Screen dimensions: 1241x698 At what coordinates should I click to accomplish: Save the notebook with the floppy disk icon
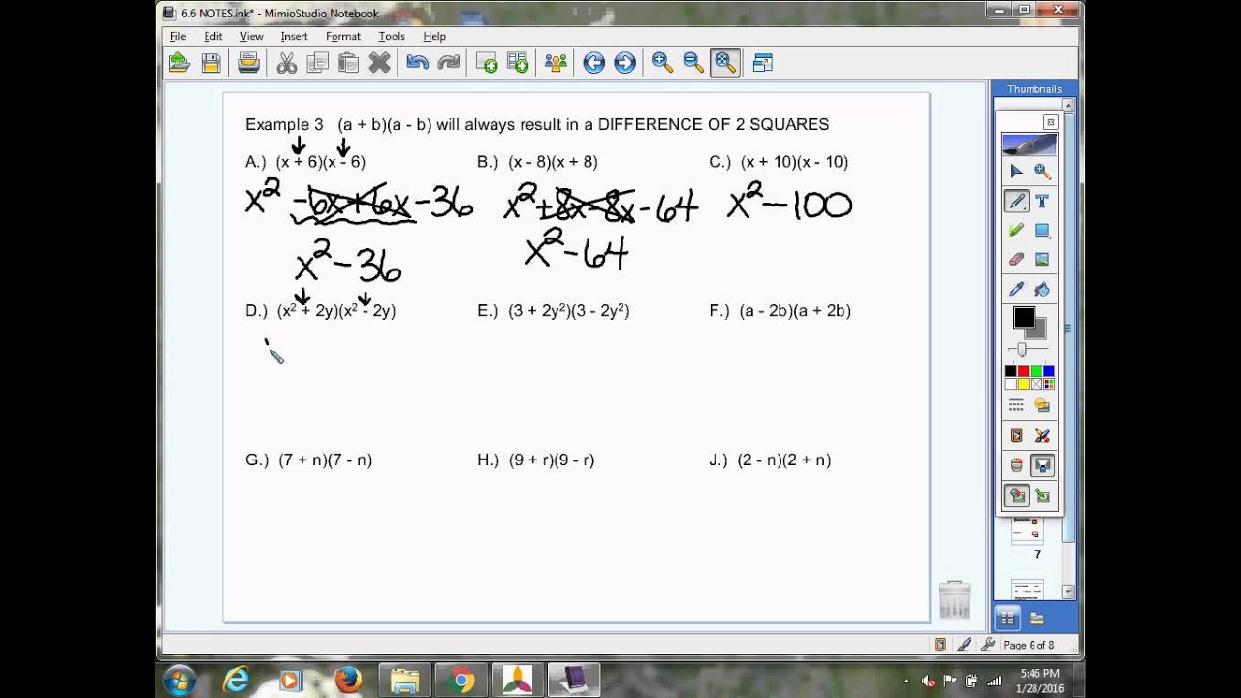click(210, 63)
